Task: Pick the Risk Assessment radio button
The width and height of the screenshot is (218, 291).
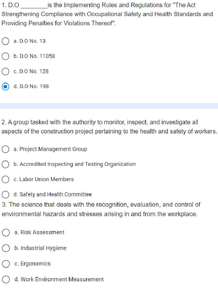Action: (x=6, y=232)
